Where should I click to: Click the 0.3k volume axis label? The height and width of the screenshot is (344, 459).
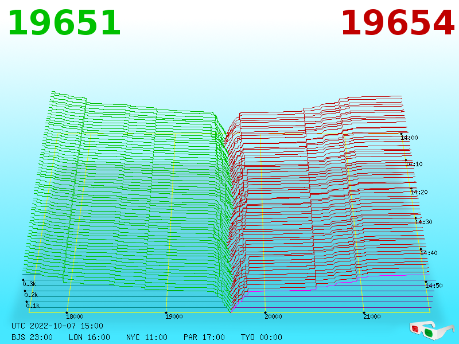(29, 284)
